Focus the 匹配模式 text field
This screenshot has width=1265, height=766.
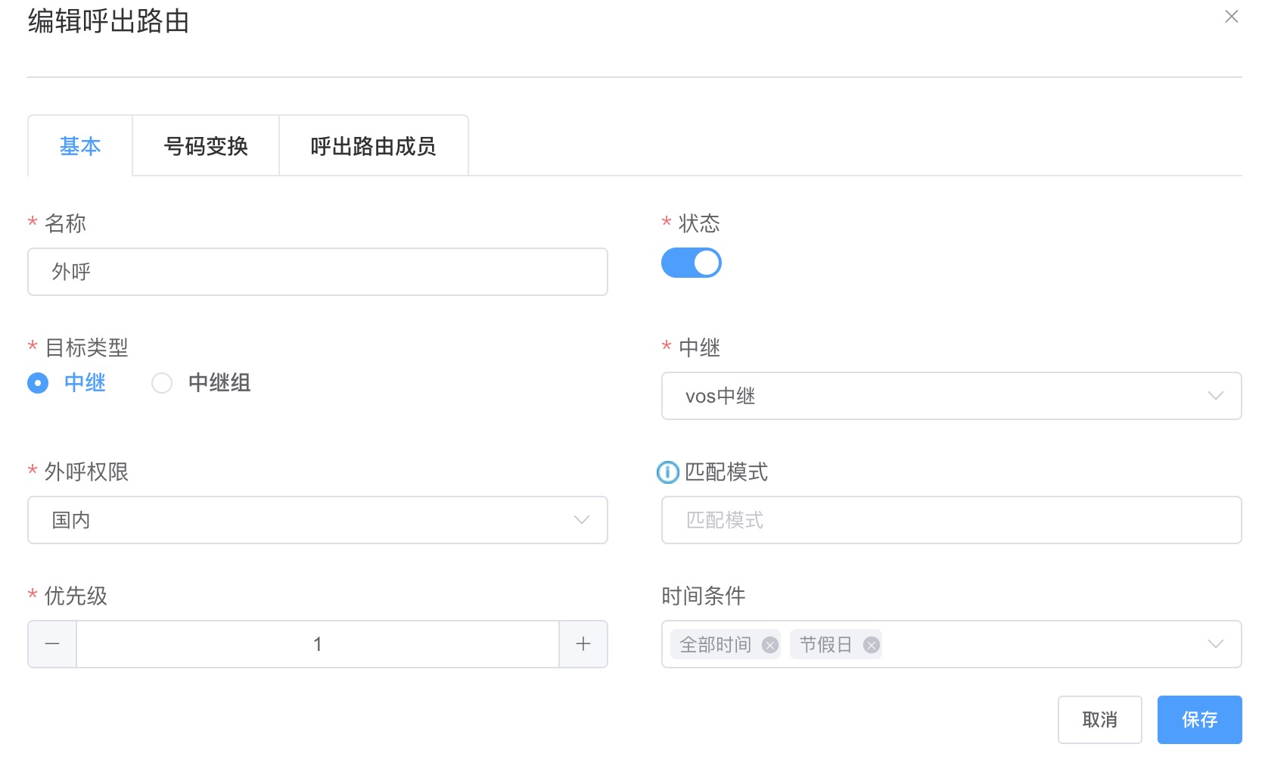(951, 520)
